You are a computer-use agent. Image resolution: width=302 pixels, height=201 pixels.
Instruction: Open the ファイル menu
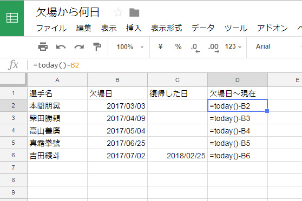[x=51, y=28]
